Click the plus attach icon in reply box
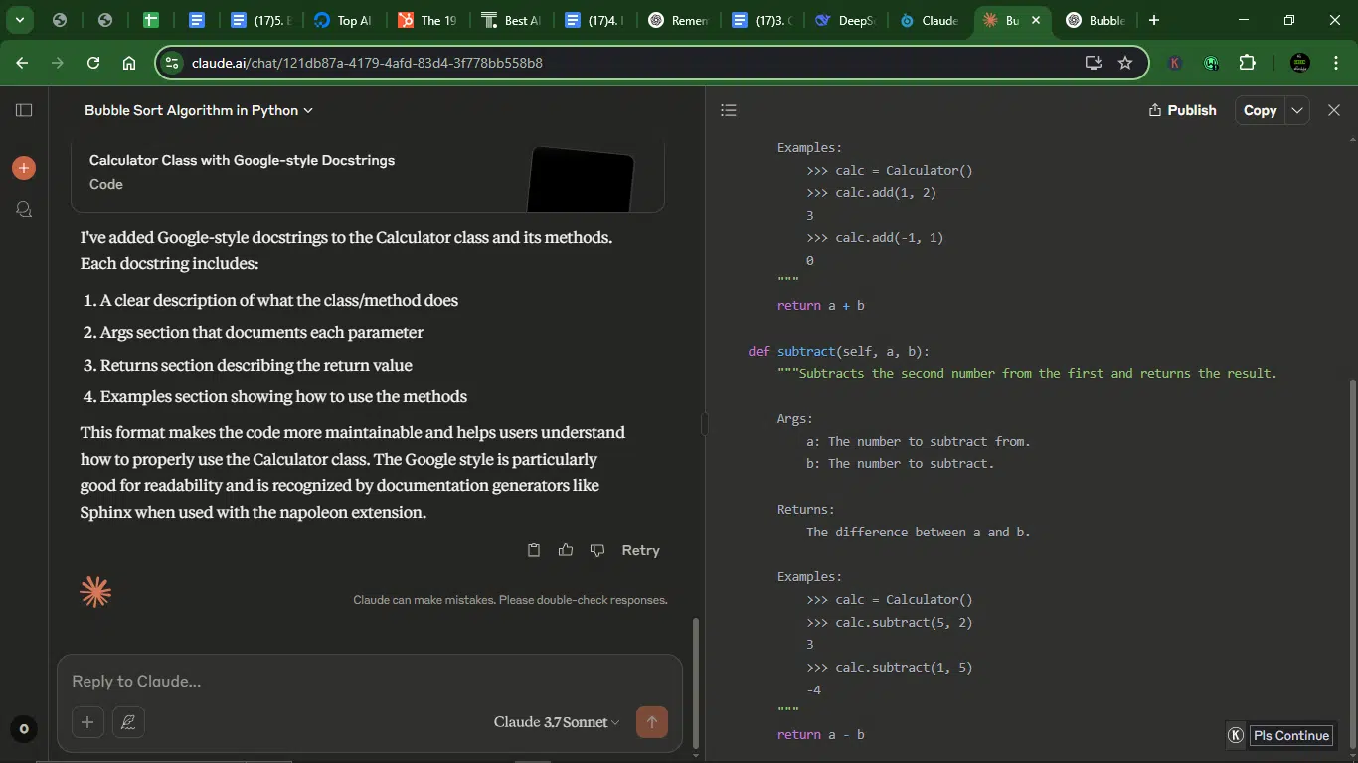The height and width of the screenshot is (763, 1358). click(87, 722)
